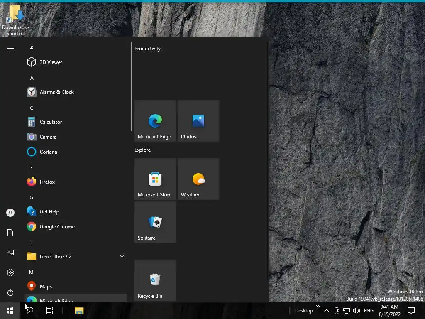Expand the Desktop toolbar chevron on taskbar

click(x=318, y=307)
